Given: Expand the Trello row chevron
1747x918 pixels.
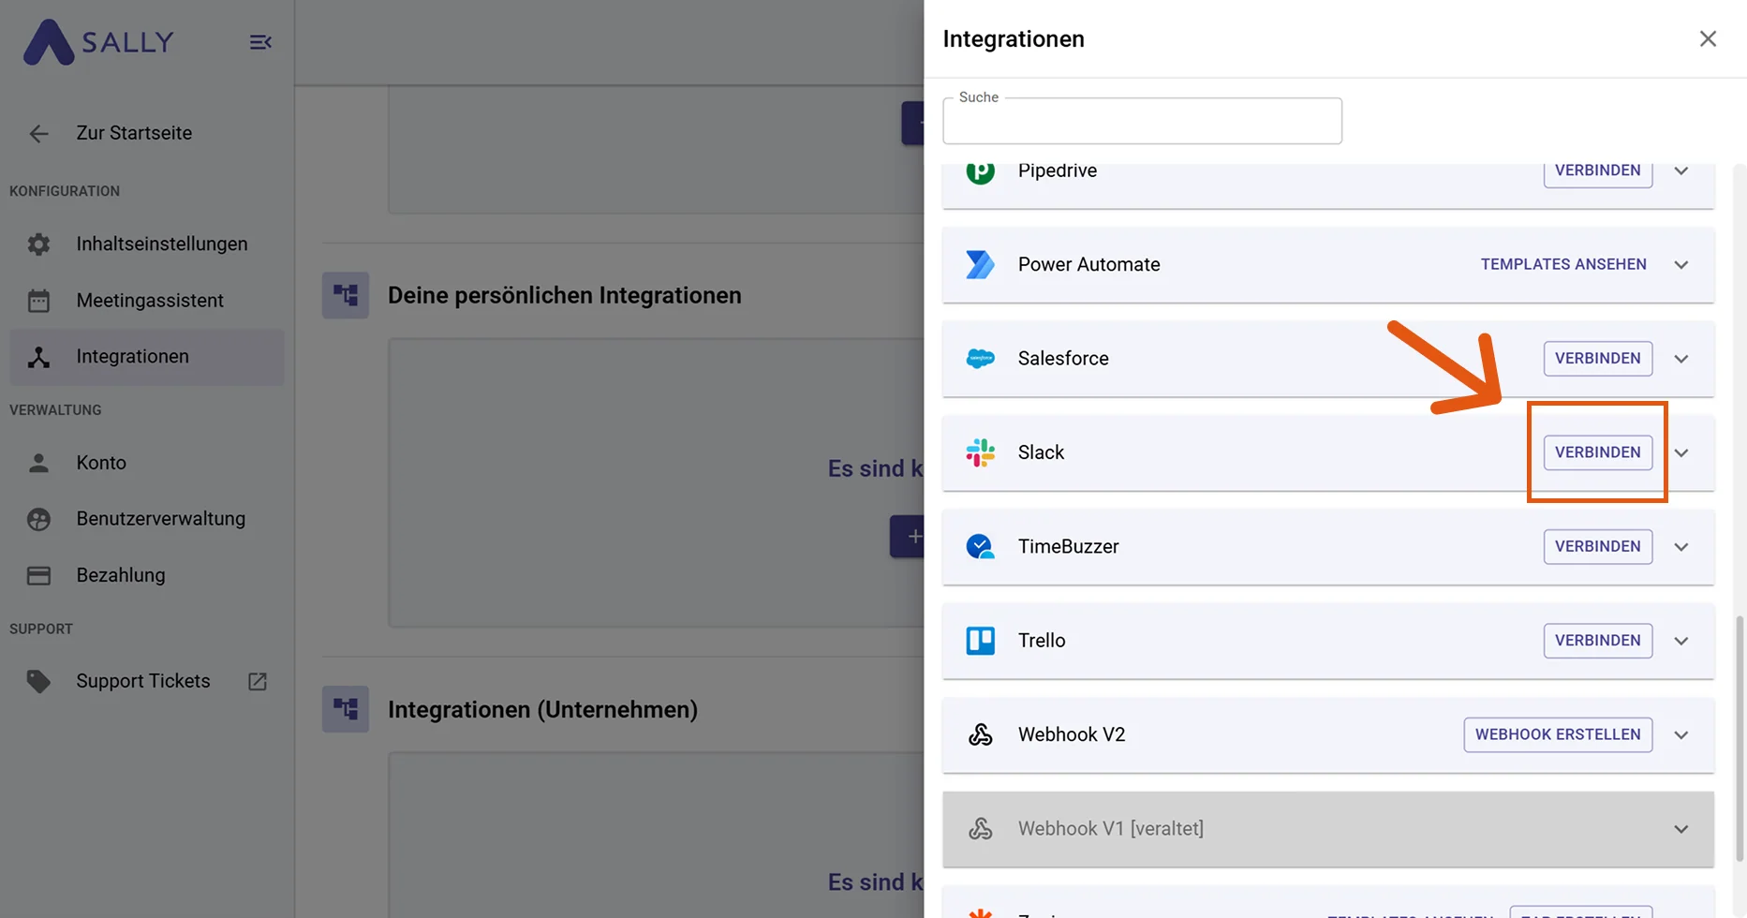Looking at the screenshot, I should point(1681,642).
